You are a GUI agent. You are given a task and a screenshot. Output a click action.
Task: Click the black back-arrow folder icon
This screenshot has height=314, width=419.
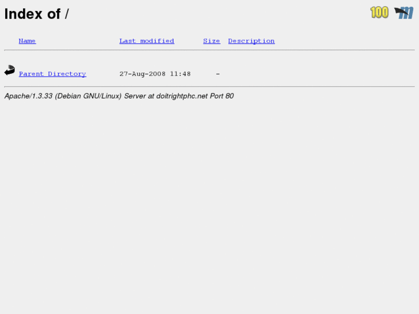[x=10, y=70]
